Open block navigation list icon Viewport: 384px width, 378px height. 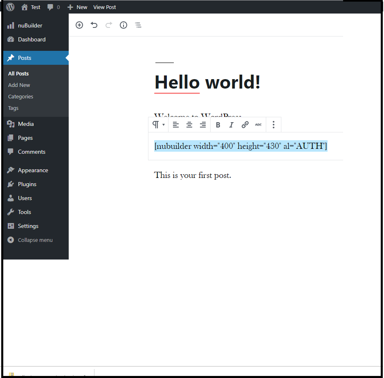coord(138,25)
